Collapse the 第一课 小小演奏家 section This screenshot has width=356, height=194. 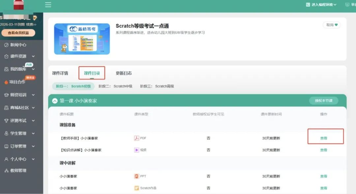click(x=55, y=101)
